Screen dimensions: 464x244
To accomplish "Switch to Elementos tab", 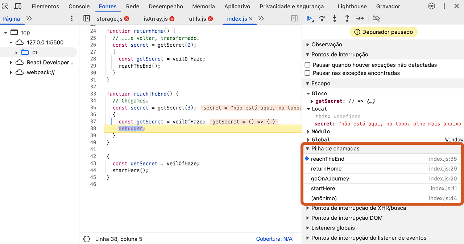I will coord(45,6).
